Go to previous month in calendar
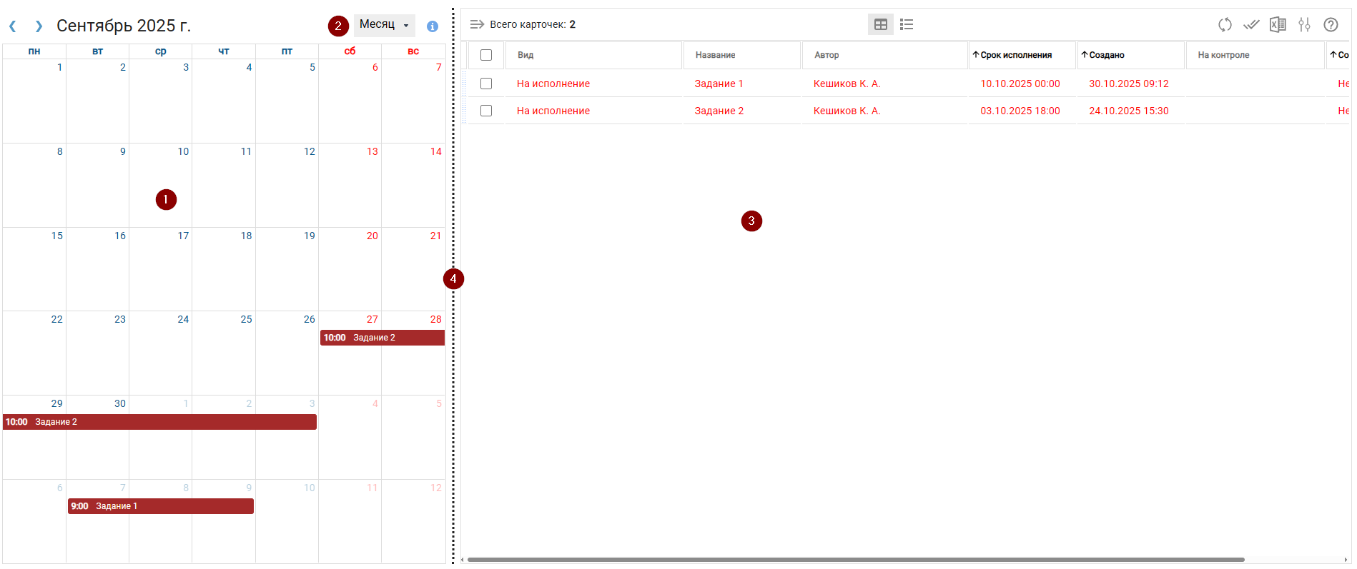The width and height of the screenshot is (1357, 569). pos(13,26)
